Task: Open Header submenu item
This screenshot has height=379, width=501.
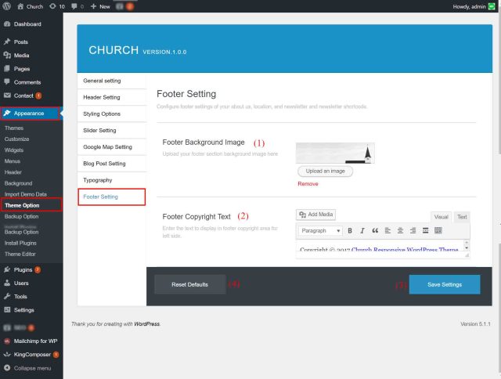Action: (x=13, y=172)
